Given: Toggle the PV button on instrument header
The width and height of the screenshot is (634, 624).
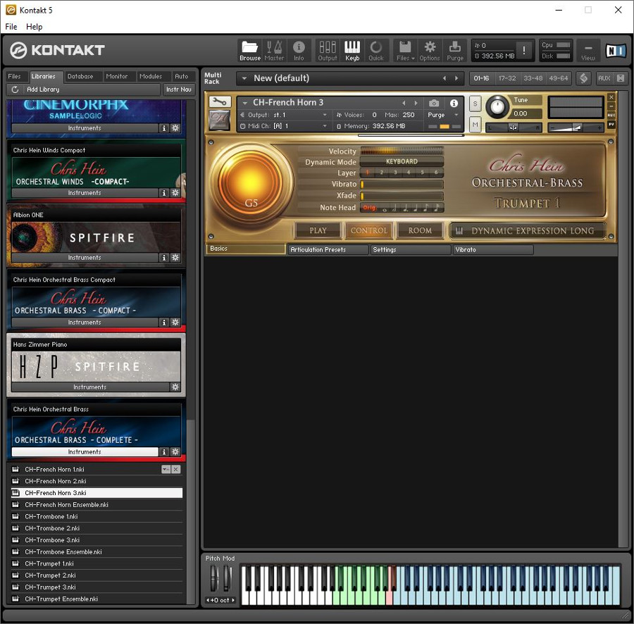Looking at the screenshot, I should pyautogui.click(x=611, y=125).
